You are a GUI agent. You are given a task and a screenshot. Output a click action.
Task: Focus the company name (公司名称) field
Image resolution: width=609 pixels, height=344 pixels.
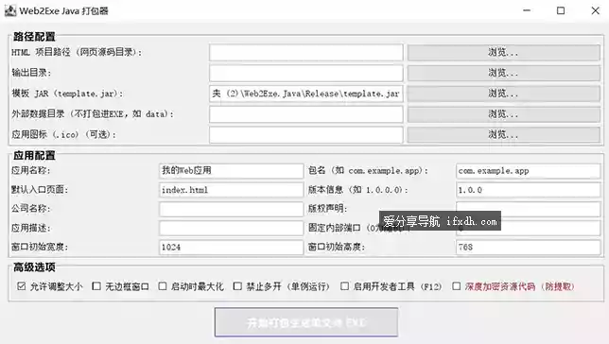click(x=231, y=209)
